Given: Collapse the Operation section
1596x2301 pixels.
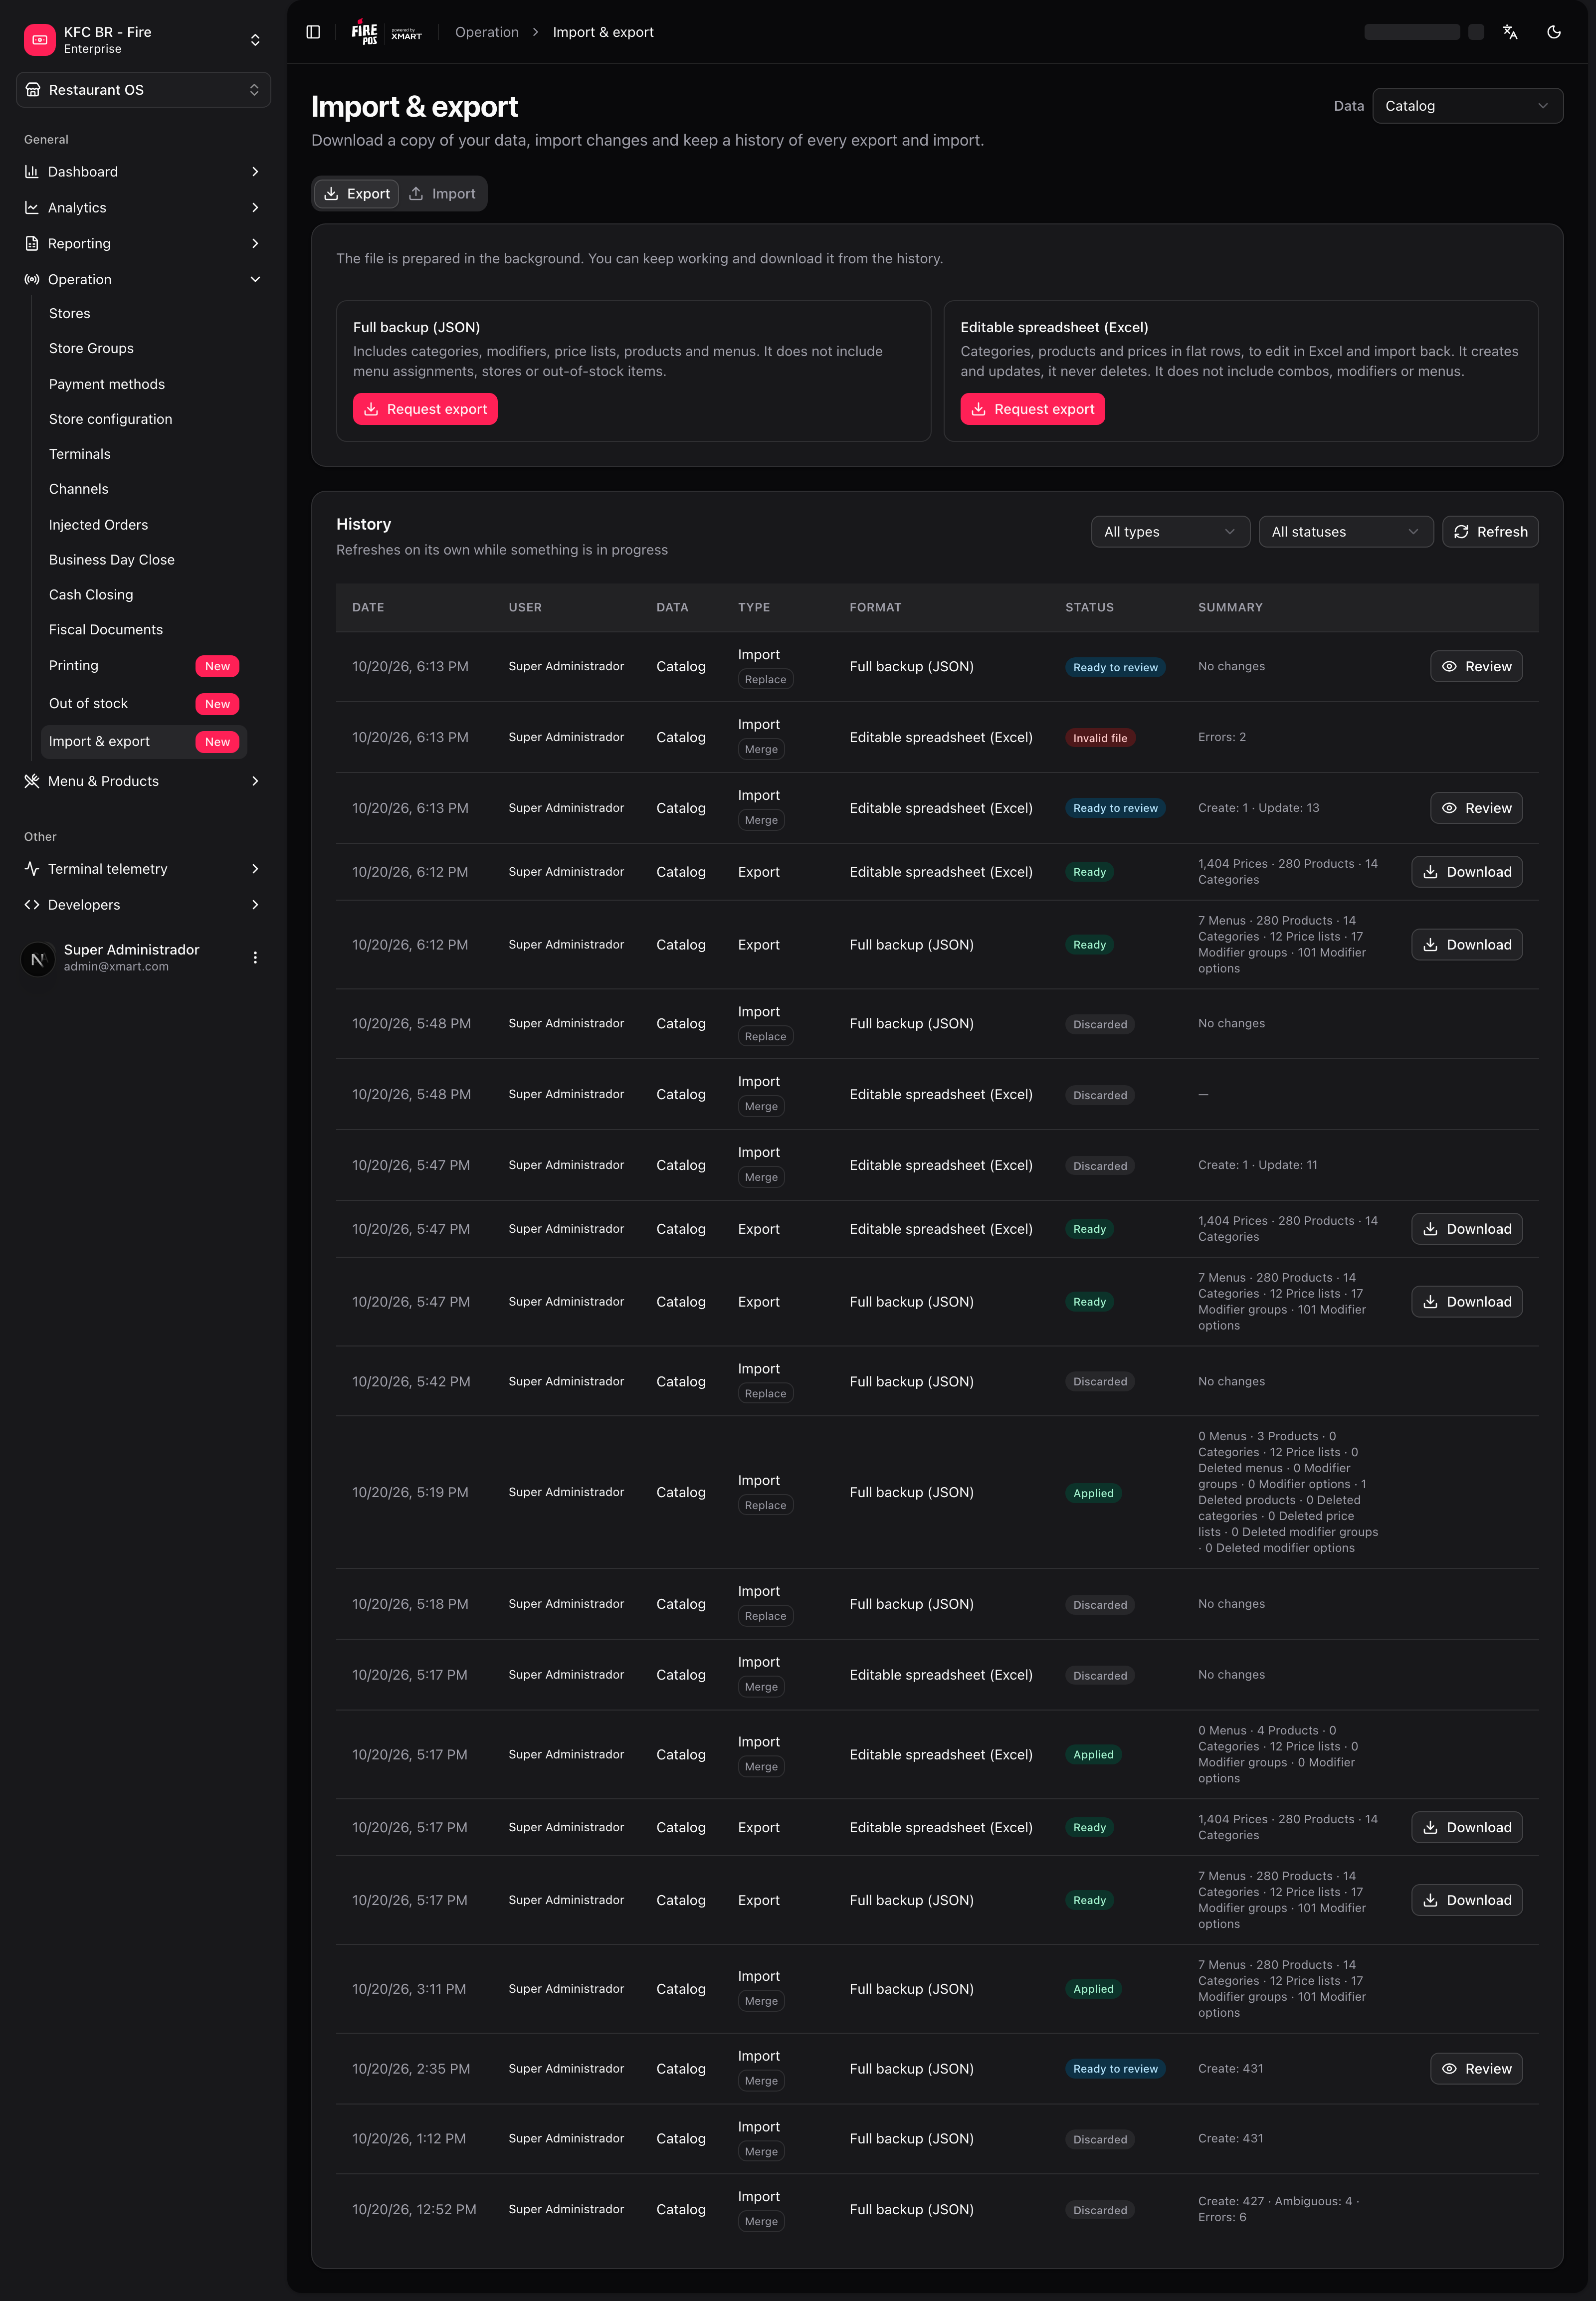Looking at the screenshot, I should (x=143, y=280).
